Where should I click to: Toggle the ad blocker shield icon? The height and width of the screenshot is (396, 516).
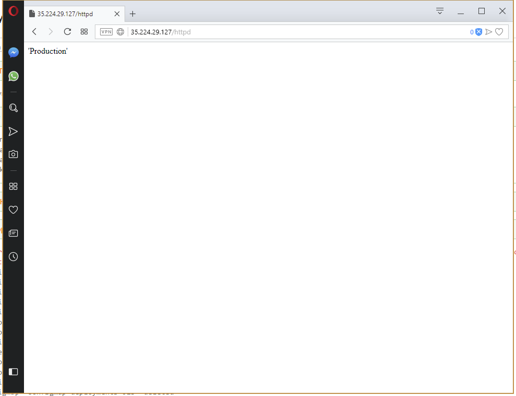coord(478,32)
